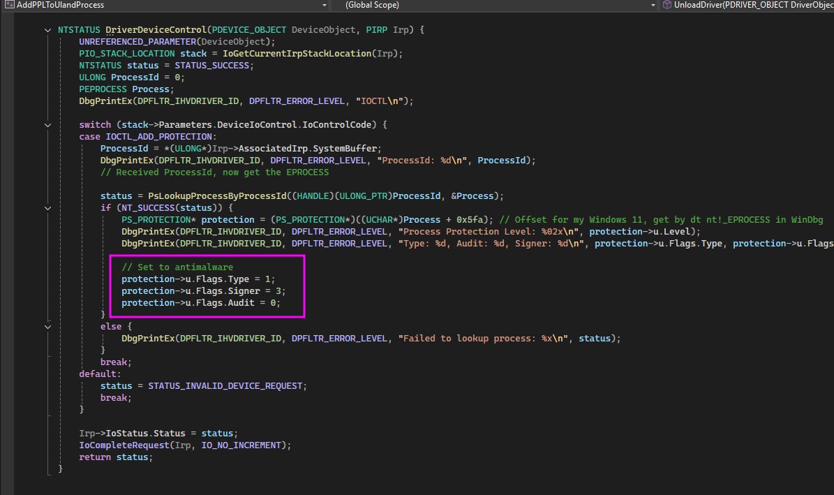Click the return status statement
Screen dimensions: 834x495
(116, 457)
